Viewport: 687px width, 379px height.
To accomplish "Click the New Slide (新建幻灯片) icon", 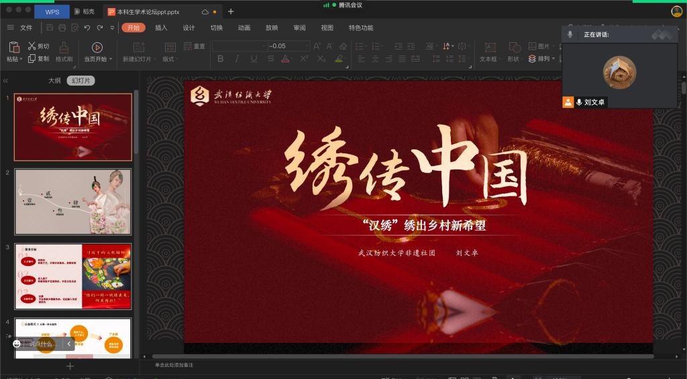I will click(x=139, y=47).
